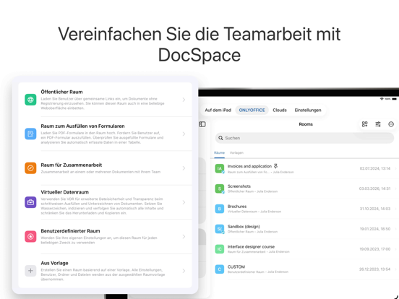Click the Suchen search field
This screenshot has width=399, height=299.
click(304, 138)
